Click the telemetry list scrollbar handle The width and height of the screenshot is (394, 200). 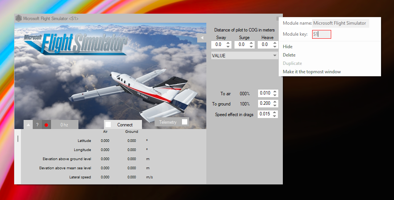pyautogui.click(x=18, y=139)
